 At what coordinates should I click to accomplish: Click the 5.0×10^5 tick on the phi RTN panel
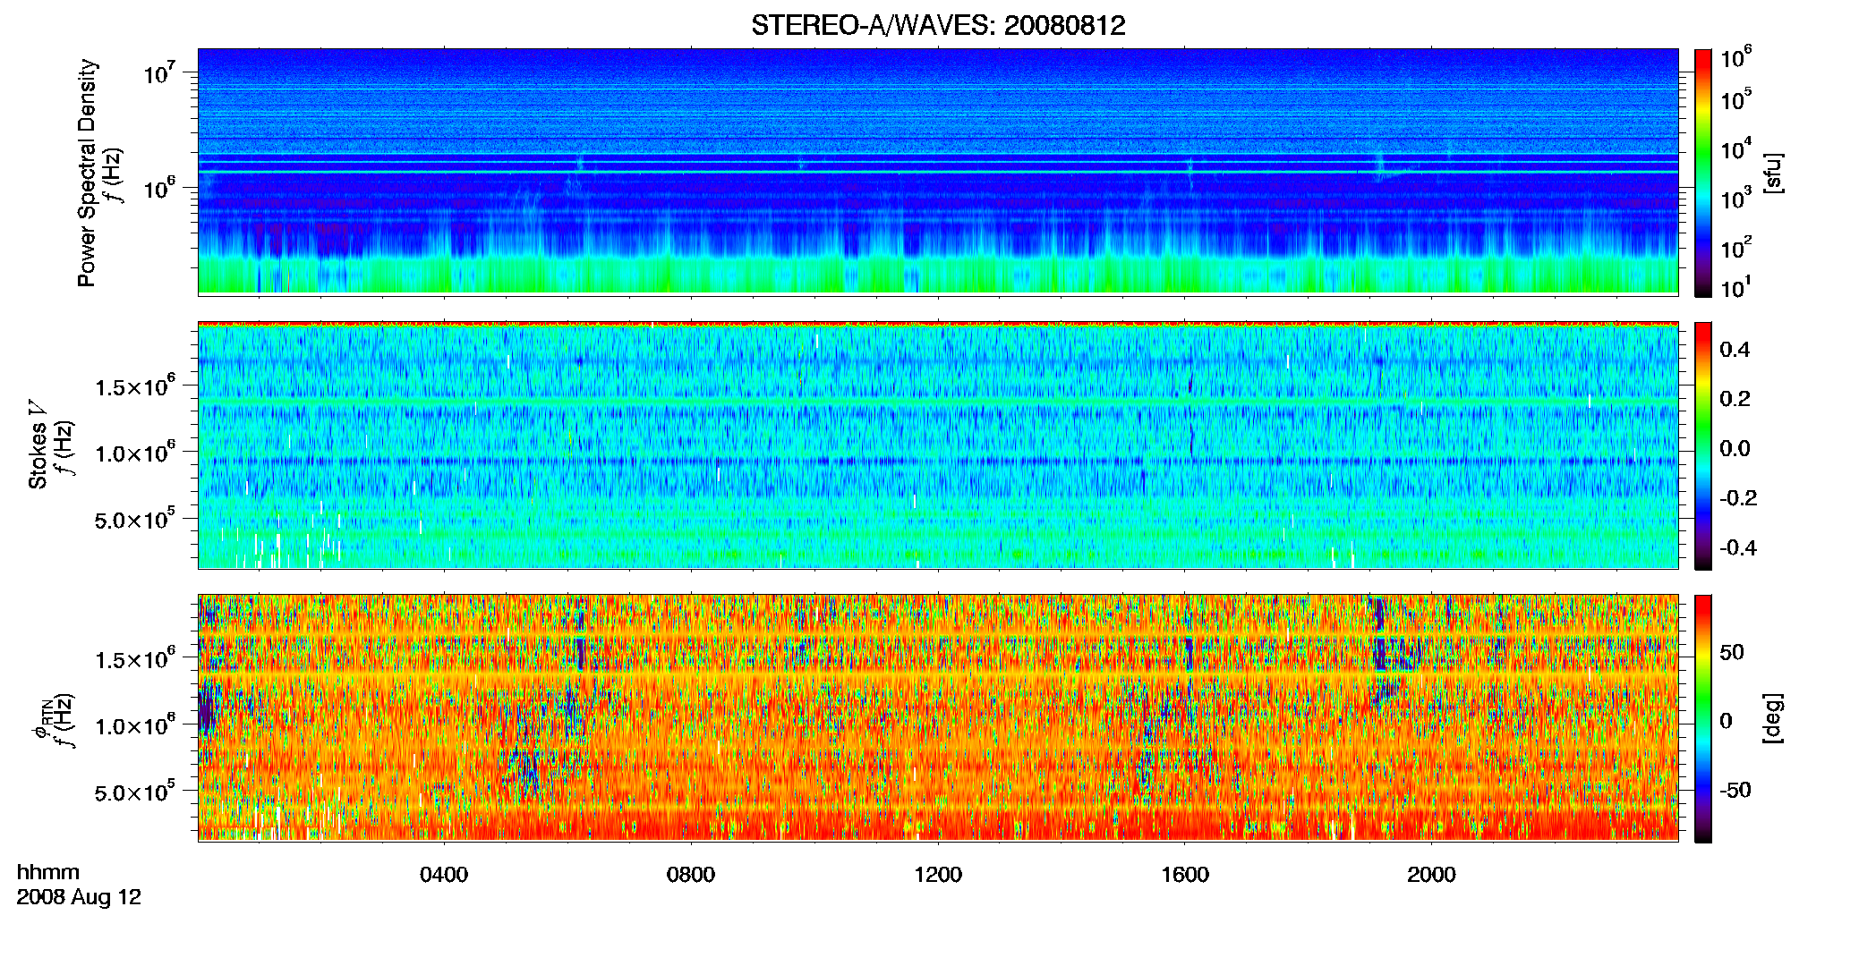click(x=135, y=792)
